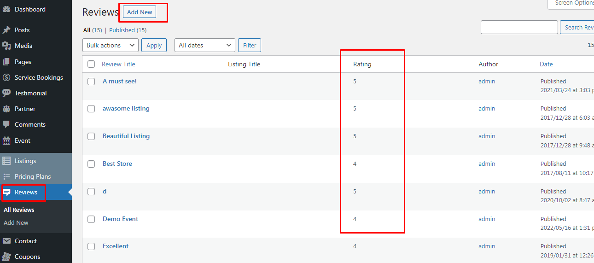Viewport: 594px width, 263px height.
Task: Click the Posts pushpin icon
Action: (6, 30)
